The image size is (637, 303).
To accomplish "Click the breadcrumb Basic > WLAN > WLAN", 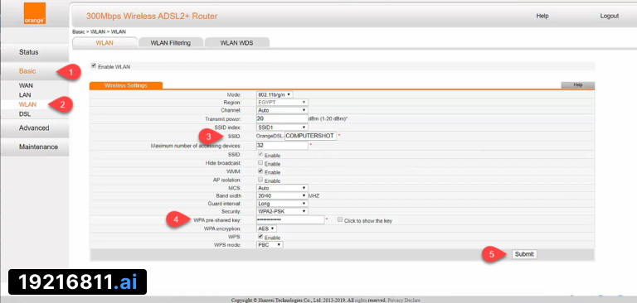I will (100, 31).
